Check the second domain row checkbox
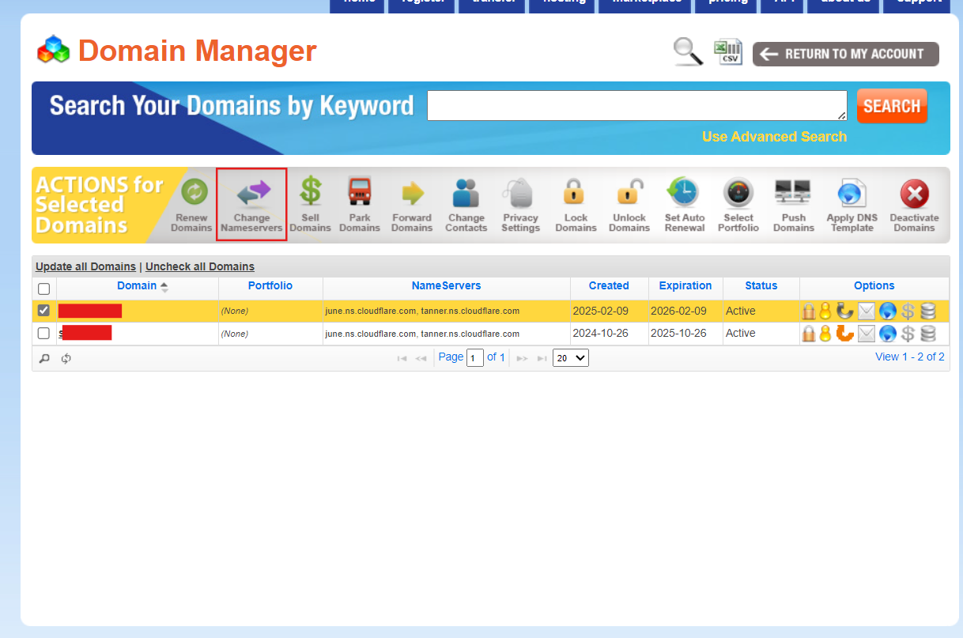963x638 pixels. pos(44,333)
